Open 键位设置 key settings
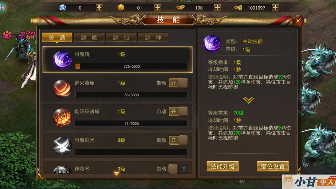Screen dimensions: 336x189 [273, 166]
